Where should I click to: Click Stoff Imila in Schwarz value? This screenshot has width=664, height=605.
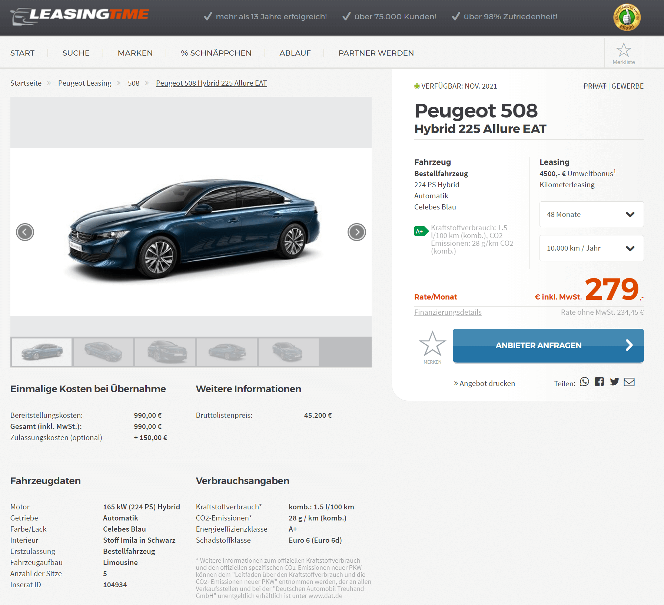[x=139, y=540]
